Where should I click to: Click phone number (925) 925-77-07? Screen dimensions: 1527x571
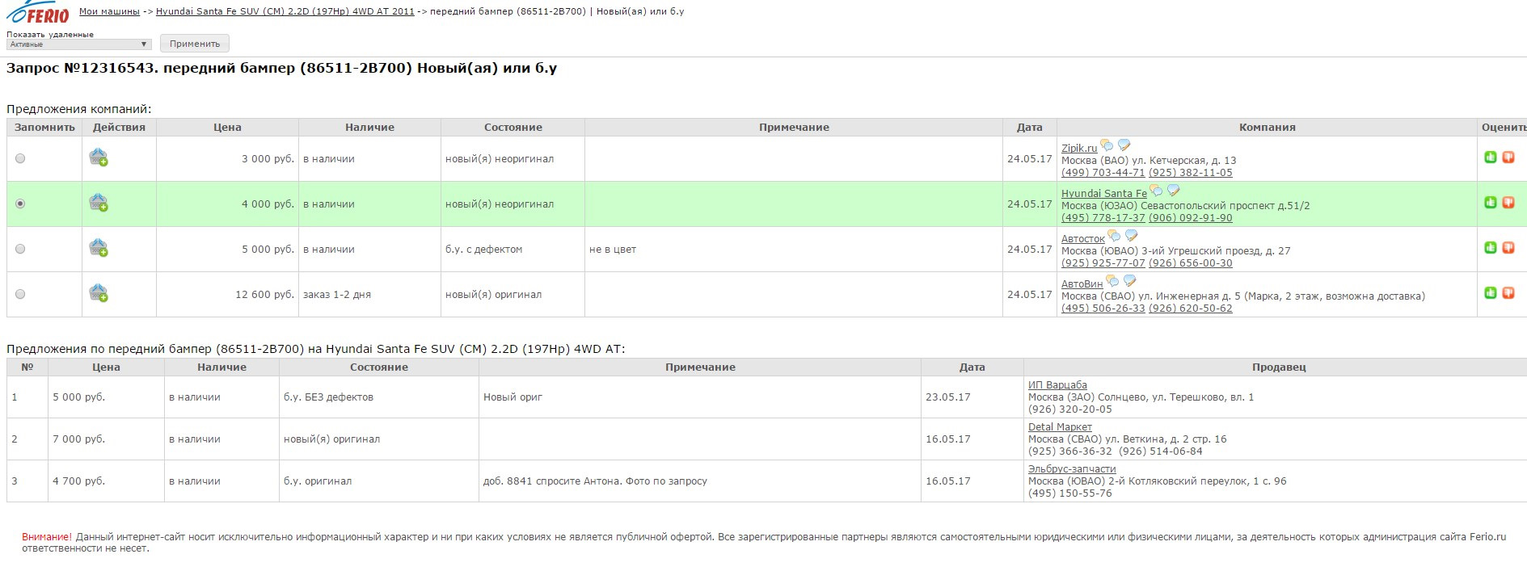click(1103, 263)
